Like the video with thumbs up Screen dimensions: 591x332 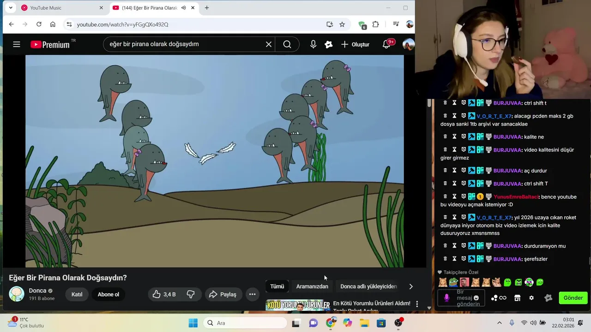pos(164,294)
